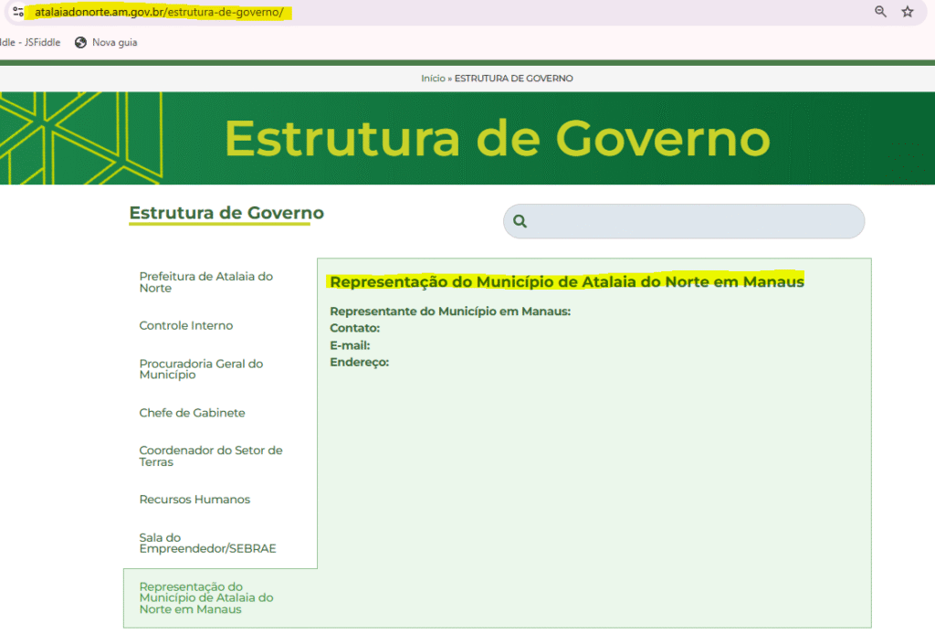Select the Representação do Município sidebar tab
This screenshot has height=644, width=935.
pyautogui.click(x=205, y=597)
